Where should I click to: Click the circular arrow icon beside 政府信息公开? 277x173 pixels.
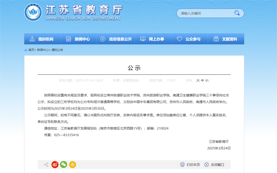[x=103, y=39]
